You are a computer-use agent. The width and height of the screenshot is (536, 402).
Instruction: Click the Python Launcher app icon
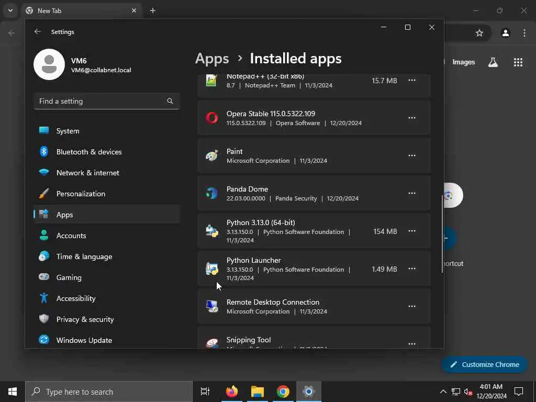click(211, 269)
